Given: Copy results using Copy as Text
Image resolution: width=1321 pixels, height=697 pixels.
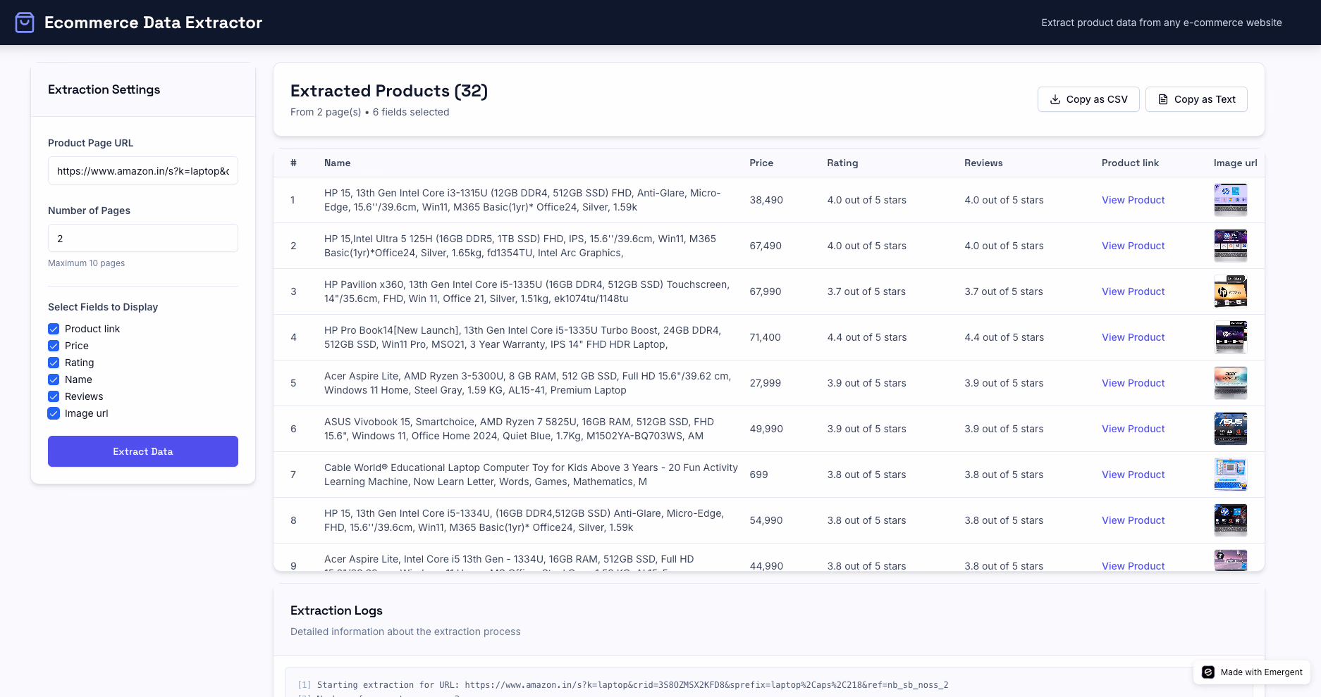Looking at the screenshot, I should tap(1196, 99).
